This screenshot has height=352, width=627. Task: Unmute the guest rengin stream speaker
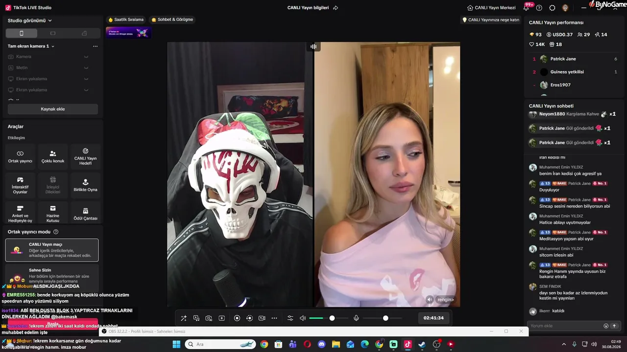click(430, 300)
